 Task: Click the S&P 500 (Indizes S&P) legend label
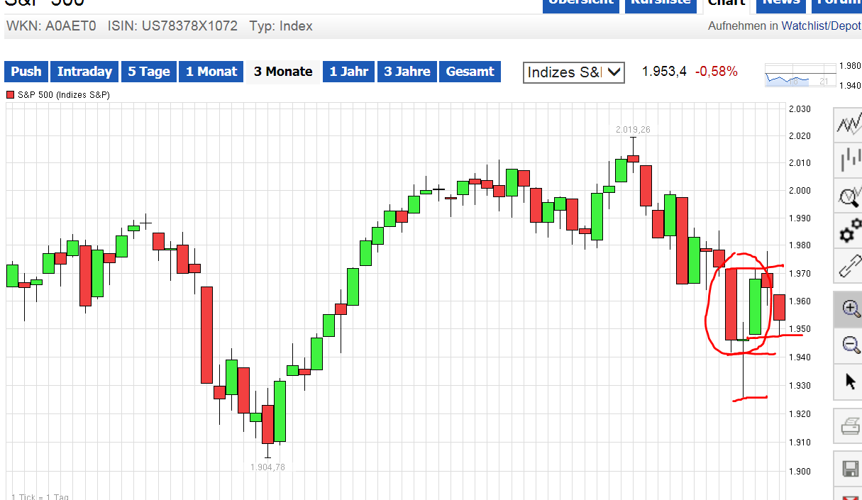click(64, 95)
